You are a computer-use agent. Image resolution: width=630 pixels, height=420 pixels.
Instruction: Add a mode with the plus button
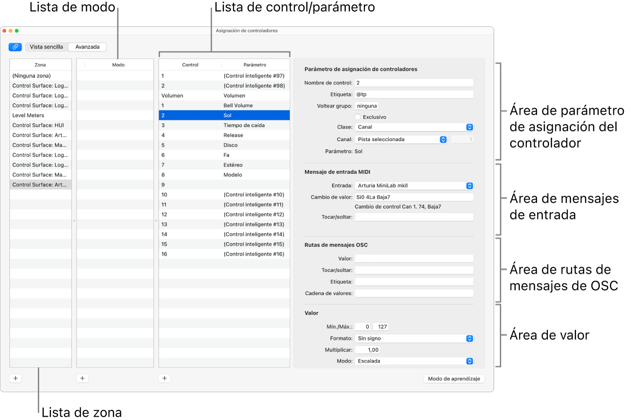click(82, 378)
